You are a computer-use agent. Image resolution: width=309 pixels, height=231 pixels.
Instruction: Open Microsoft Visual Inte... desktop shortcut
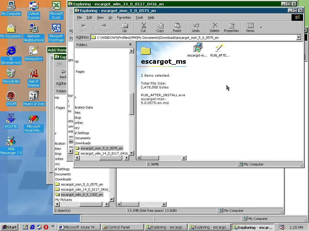pos(33,124)
